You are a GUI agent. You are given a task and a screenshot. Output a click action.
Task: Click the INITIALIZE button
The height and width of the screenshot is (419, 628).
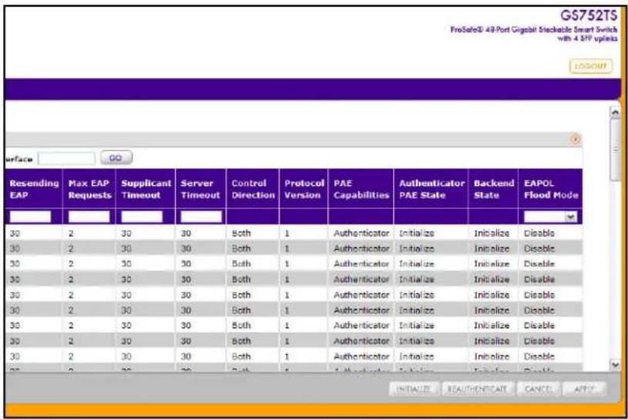(414, 389)
